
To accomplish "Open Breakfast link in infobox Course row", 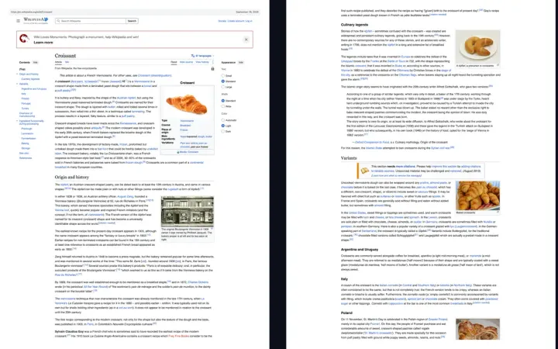I will 185,126.
